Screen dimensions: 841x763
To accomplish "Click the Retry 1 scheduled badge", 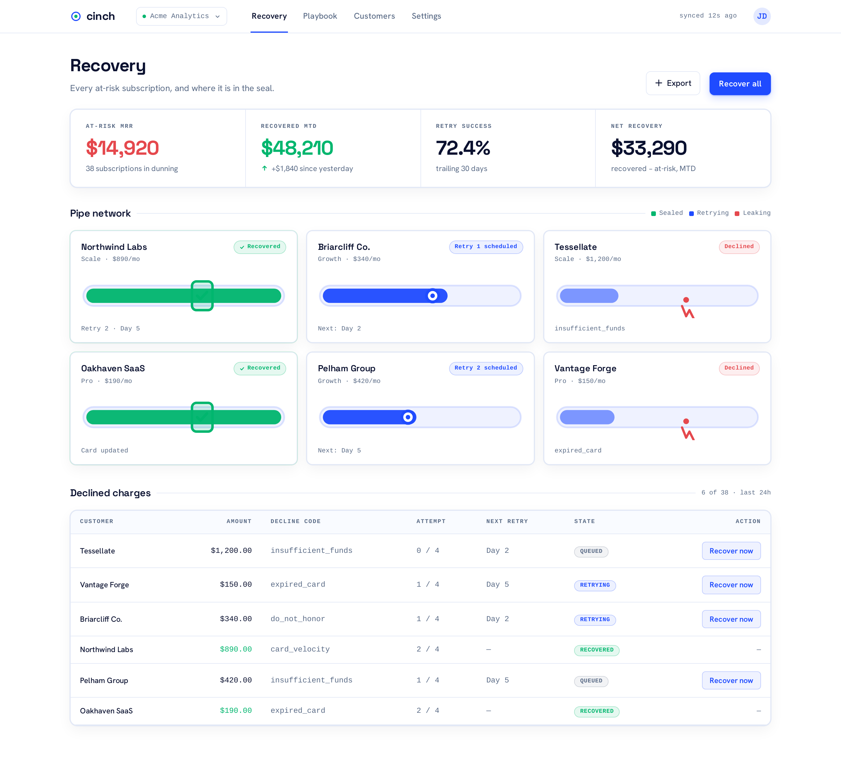I will (486, 247).
